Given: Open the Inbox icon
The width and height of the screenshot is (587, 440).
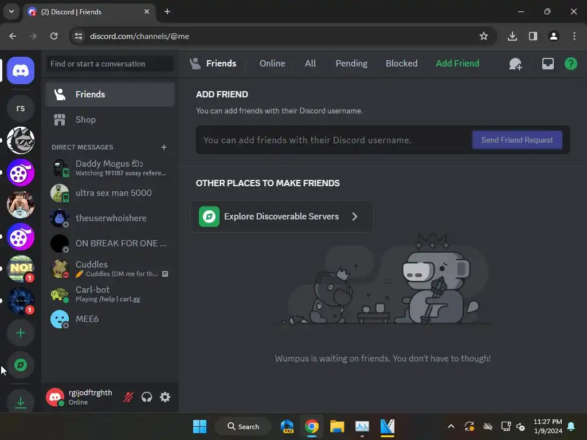Looking at the screenshot, I should 547,64.
